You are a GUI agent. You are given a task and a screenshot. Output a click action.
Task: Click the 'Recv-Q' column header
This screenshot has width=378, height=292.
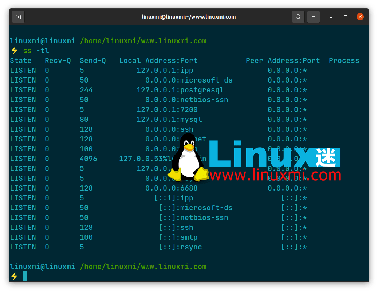pos(58,61)
